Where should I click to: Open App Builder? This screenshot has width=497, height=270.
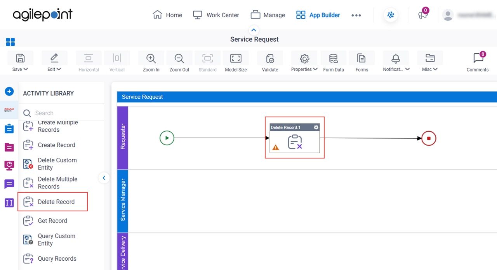point(318,15)
